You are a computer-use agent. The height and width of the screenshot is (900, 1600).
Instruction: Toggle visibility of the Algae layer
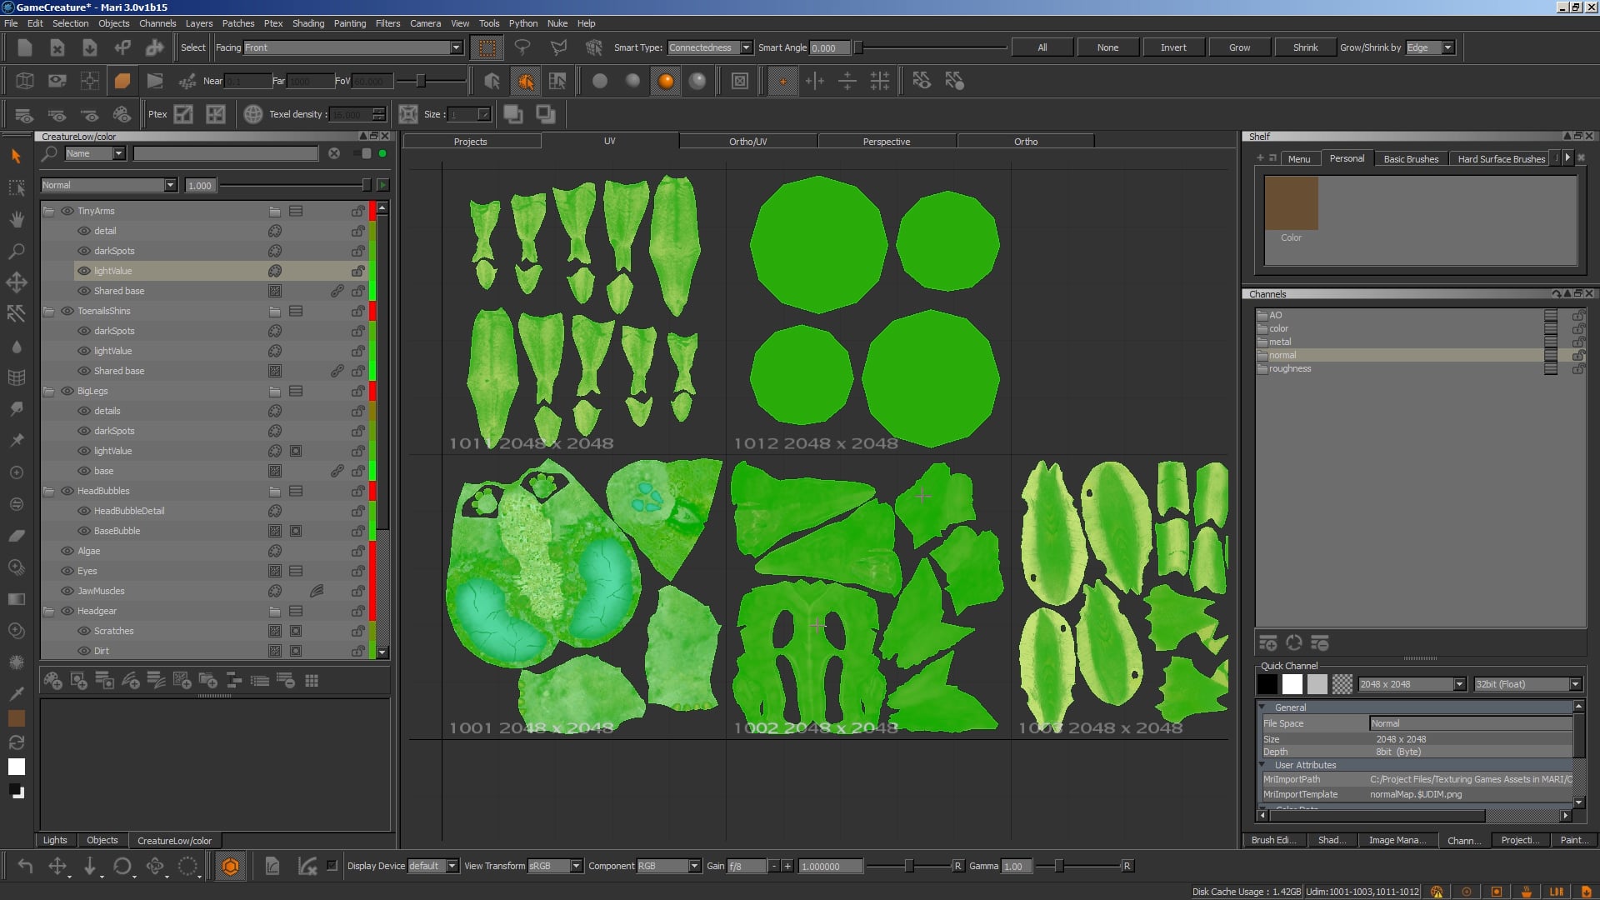tap(68, 551)
